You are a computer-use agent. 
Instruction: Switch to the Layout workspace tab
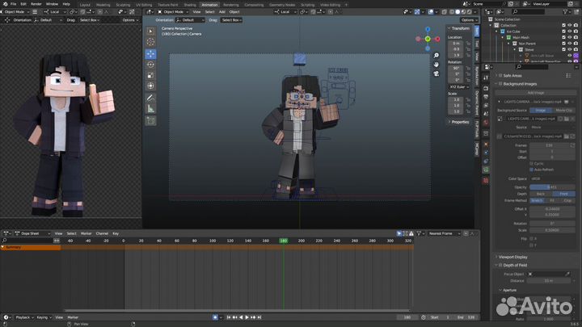(x=85, y=5)
